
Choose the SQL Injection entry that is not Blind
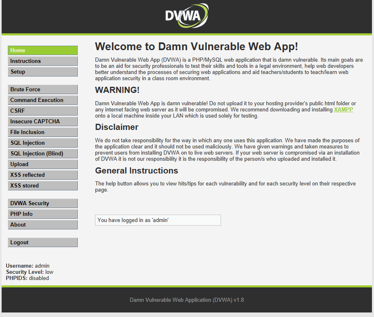pyautogui.click(x=43, y=143)
